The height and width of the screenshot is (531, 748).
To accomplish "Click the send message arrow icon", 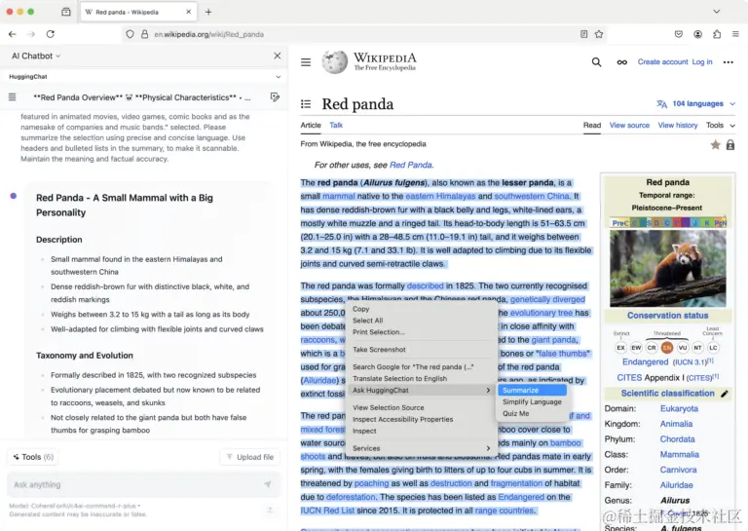I will click(x=268, y=485).
